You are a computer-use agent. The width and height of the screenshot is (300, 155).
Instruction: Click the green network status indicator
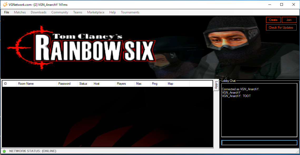[x=4, y=151]
